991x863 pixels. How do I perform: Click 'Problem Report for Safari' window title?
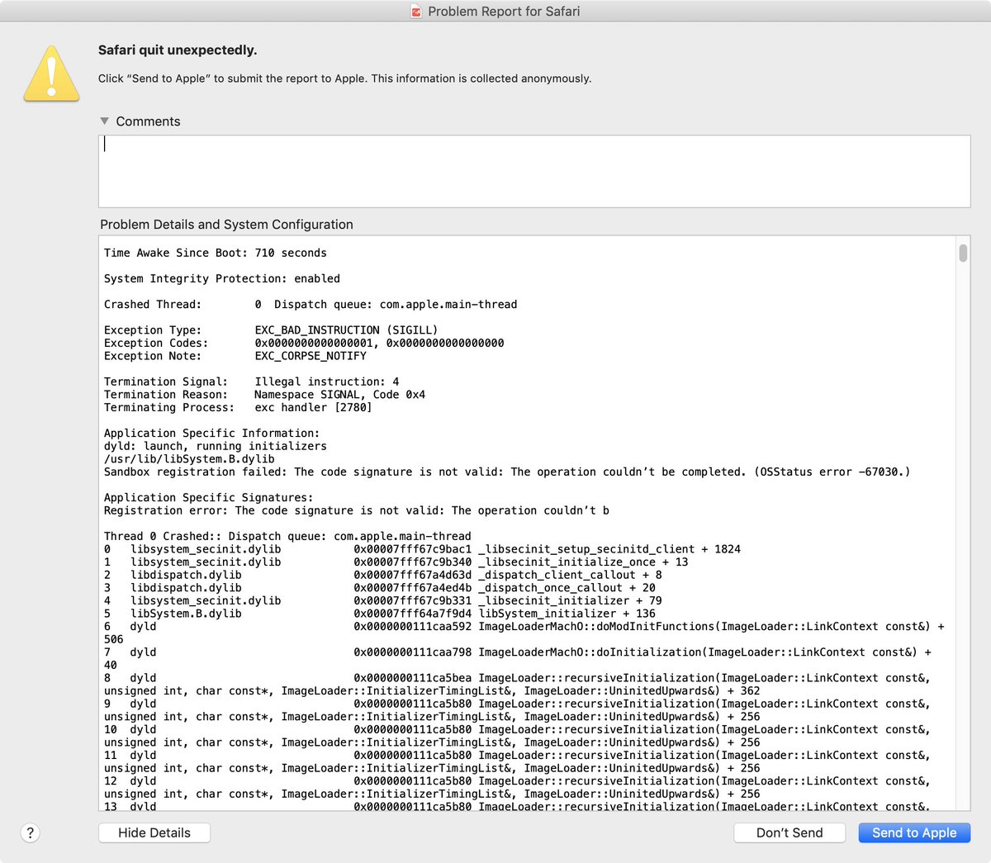[504, 11]
